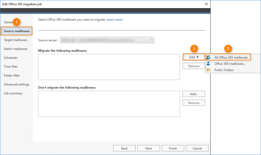Image resolution: width=261 pixels, height=155 pixels.
Task: Open the Add submenu for mailboxes to migrate
Action: 194,57
